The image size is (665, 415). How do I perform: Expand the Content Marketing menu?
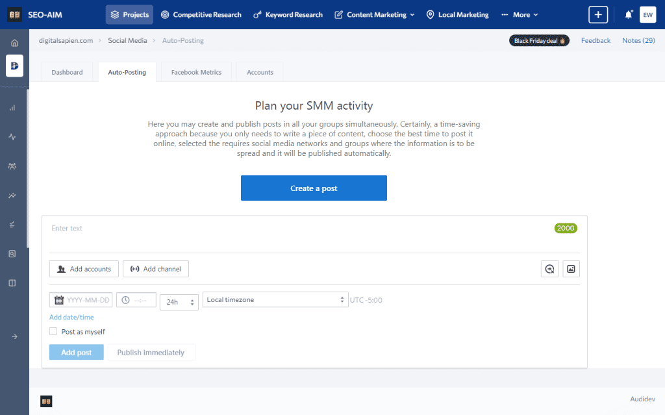375,14
